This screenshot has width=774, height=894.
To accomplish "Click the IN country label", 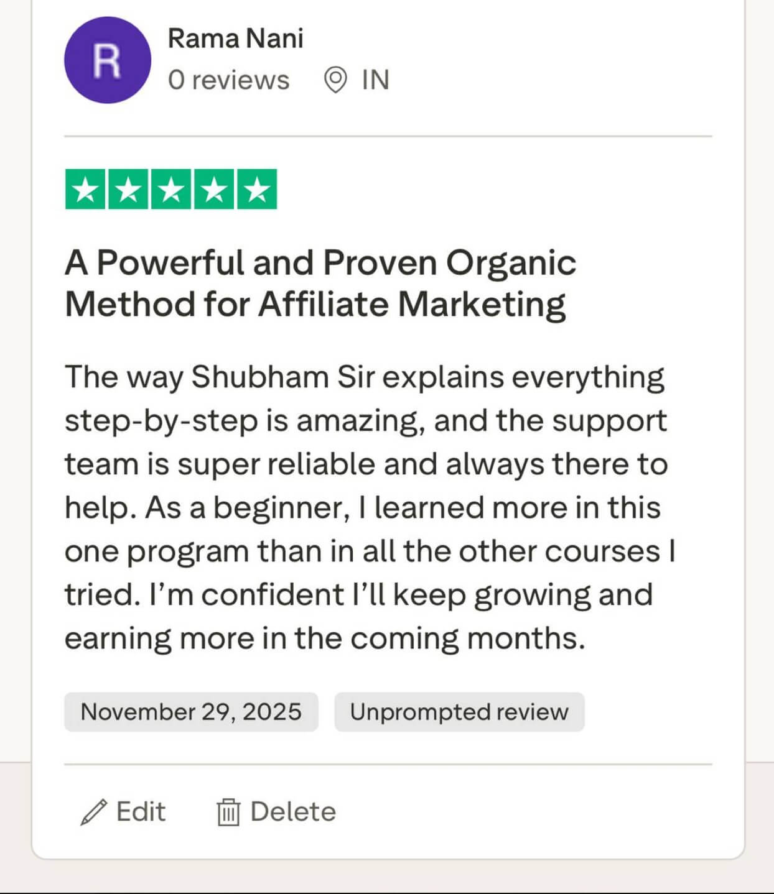I will tap(375, 80).
